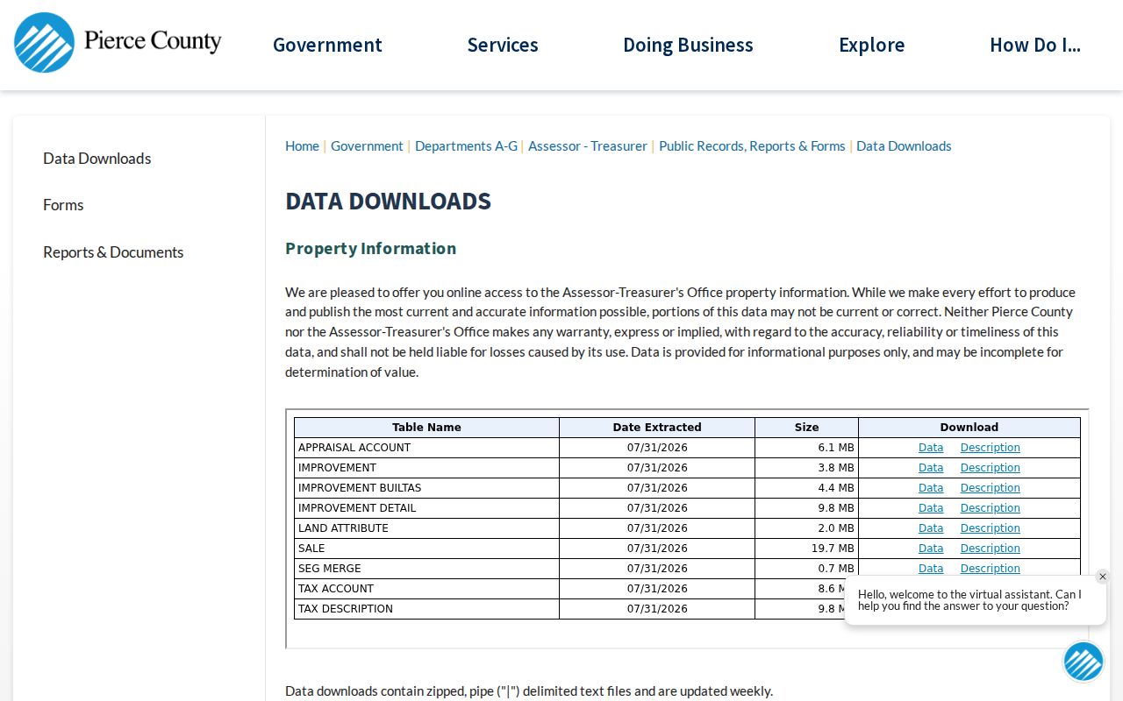Download LAND ATTRIBUTE data

tap(931, 528)
